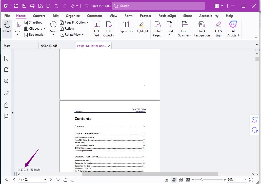Go to the next page
The image size is (261, 184).
51,180
